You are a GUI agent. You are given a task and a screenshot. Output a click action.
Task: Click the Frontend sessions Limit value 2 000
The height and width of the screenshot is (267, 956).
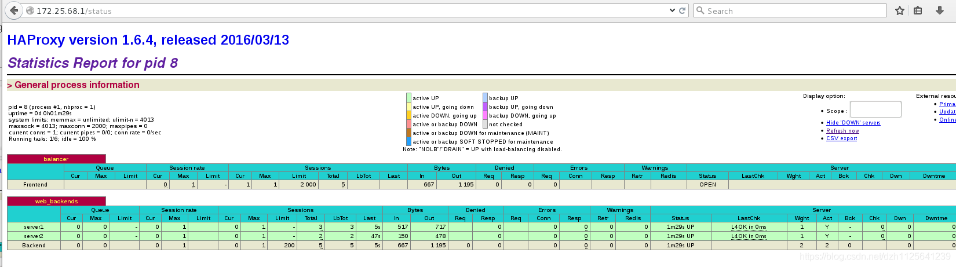click(x=308, y=185)
